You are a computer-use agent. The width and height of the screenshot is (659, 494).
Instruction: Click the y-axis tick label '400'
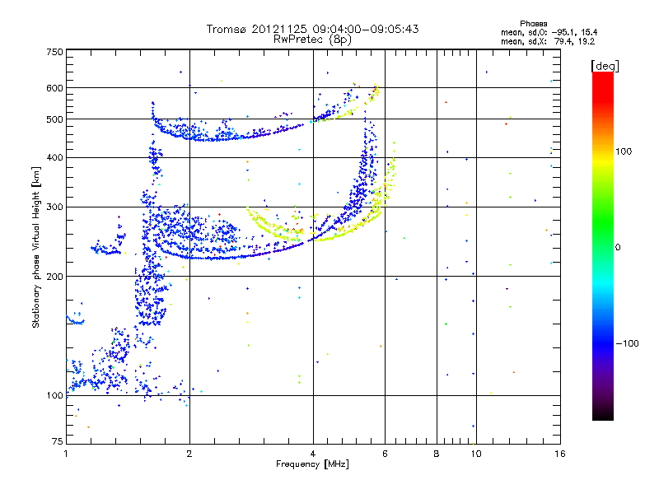point(54,157)
